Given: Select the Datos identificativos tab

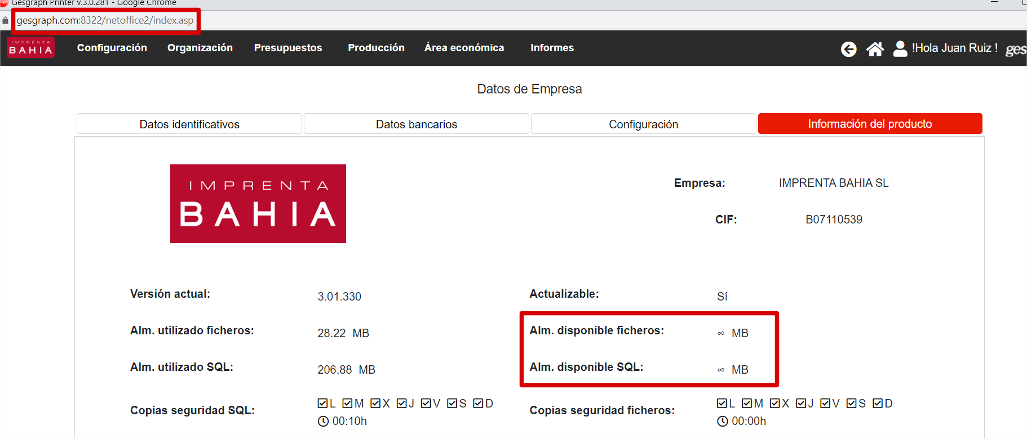Looking at the screenshot, I should click(x=189, y=124).
